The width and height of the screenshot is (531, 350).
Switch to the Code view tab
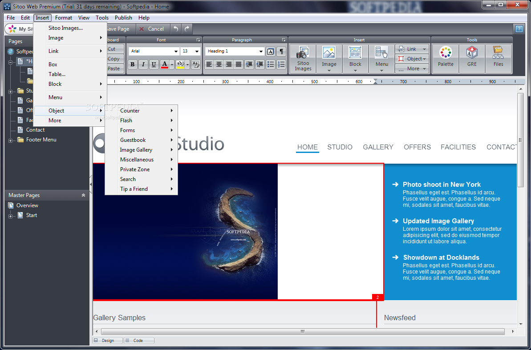coord(139,341)
